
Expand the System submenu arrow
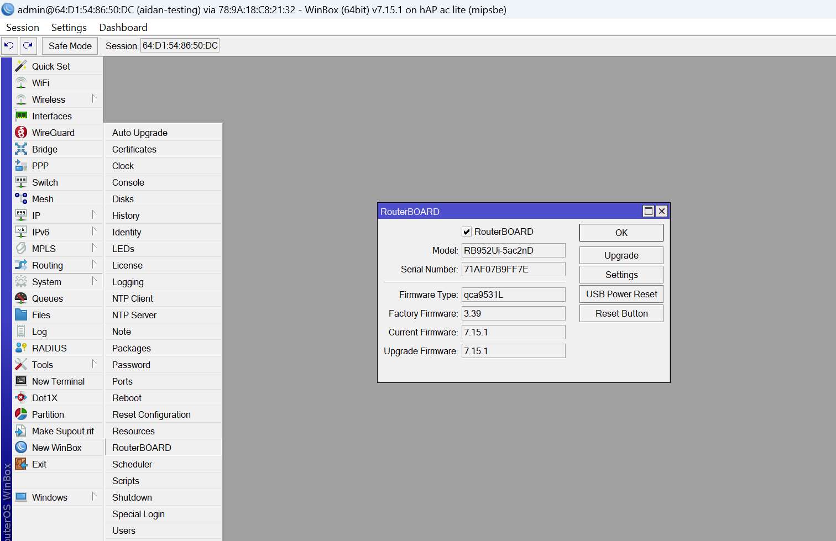[94, 281]
